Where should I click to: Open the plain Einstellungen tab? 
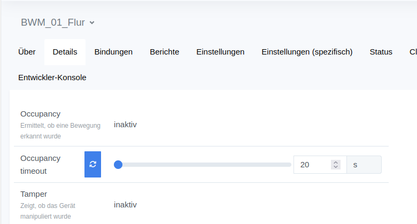tap(220, 52)
